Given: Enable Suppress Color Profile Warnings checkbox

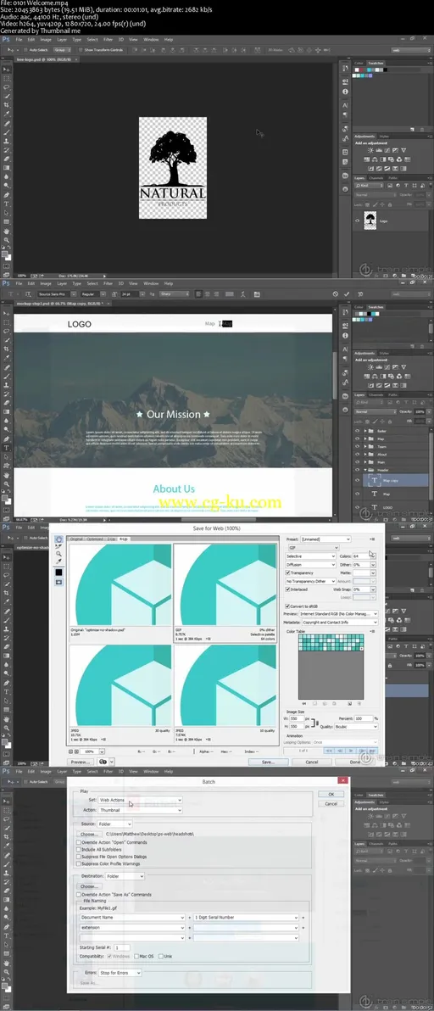Looking at the screenshot, I should 79,863.
